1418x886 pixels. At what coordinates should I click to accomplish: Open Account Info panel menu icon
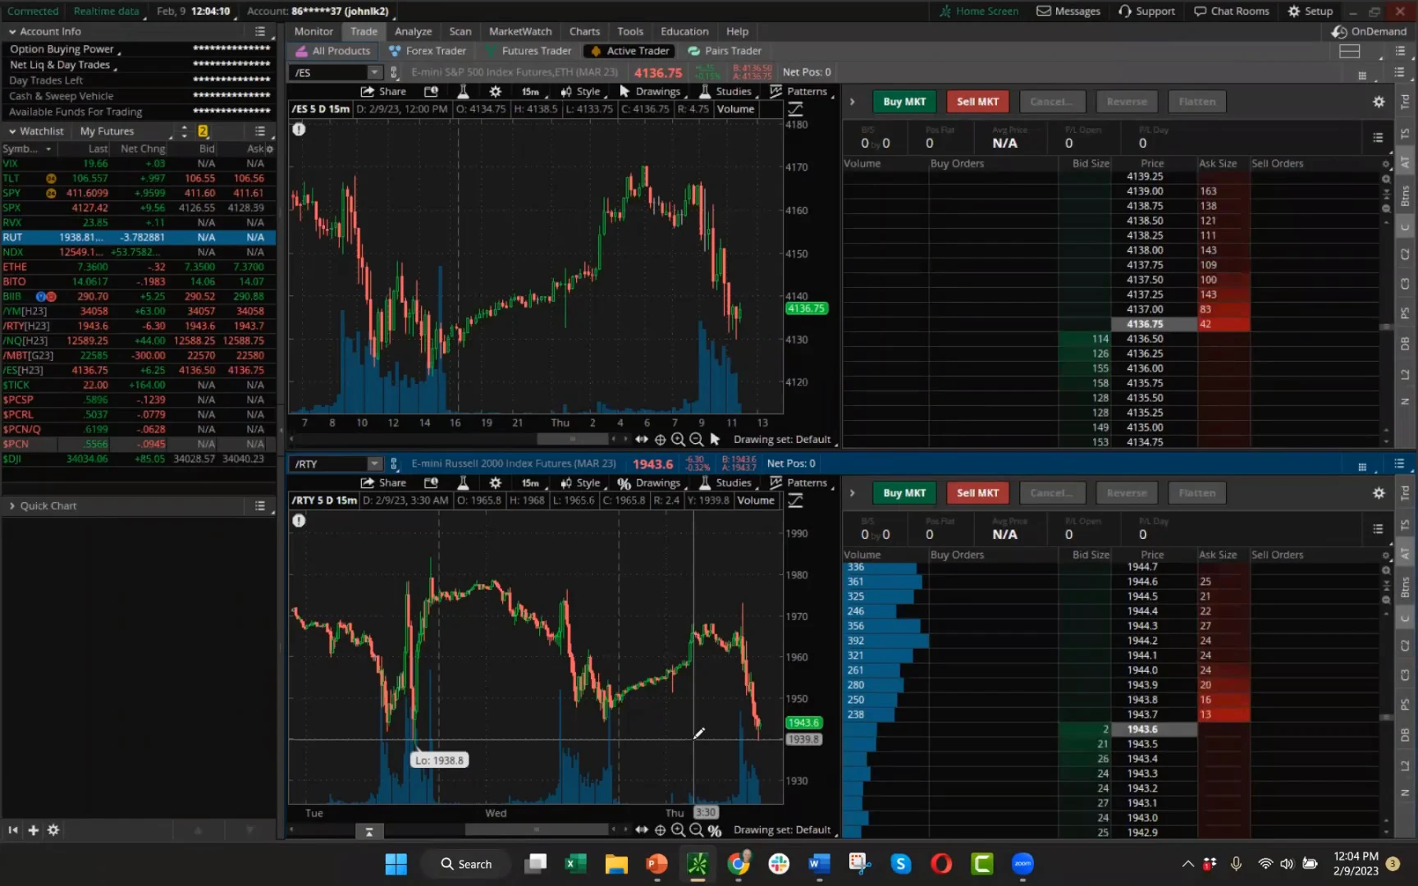(x=260, y=31)
